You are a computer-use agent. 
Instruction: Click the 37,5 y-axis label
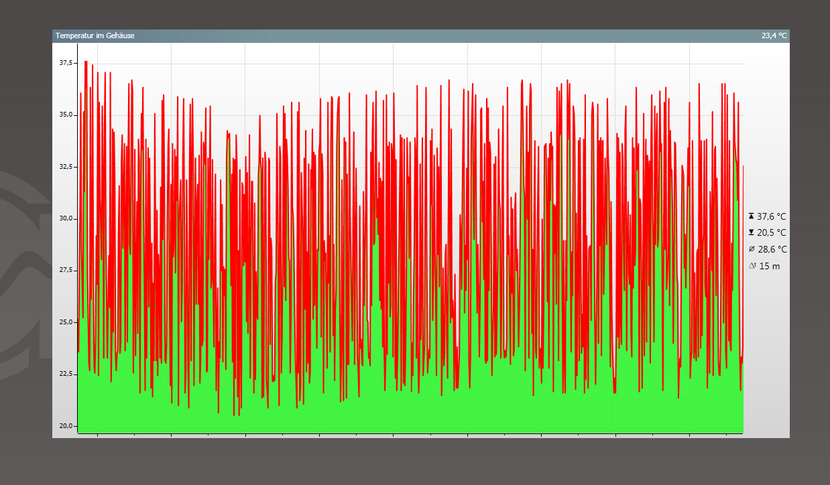66,63
